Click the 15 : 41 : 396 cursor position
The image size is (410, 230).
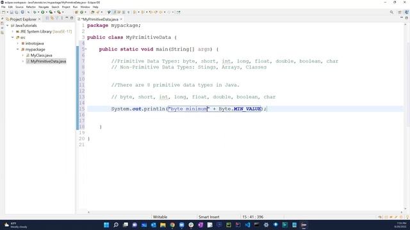(x=252, y=217)
